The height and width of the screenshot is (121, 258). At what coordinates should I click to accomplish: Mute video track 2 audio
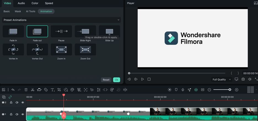[x=17, y=103]
